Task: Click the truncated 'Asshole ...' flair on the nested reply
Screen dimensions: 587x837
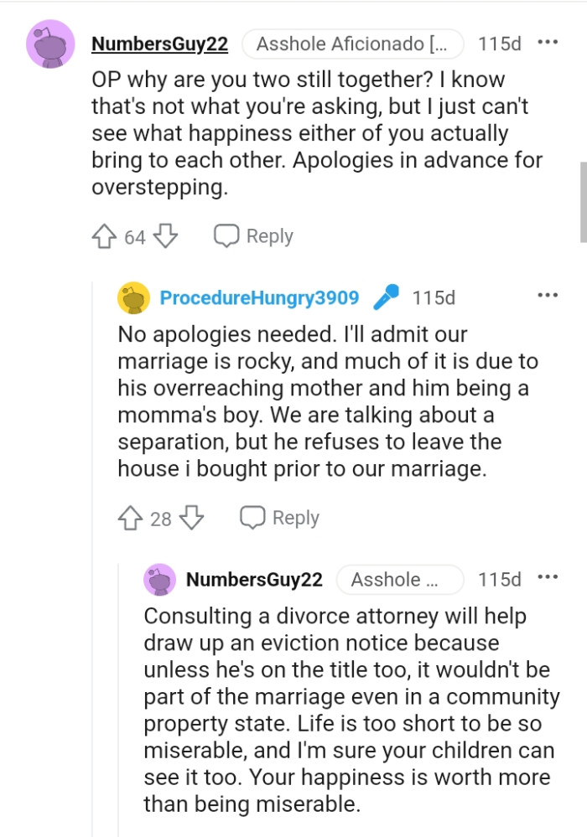Action: pyautogui.click(x=399, y=580)
